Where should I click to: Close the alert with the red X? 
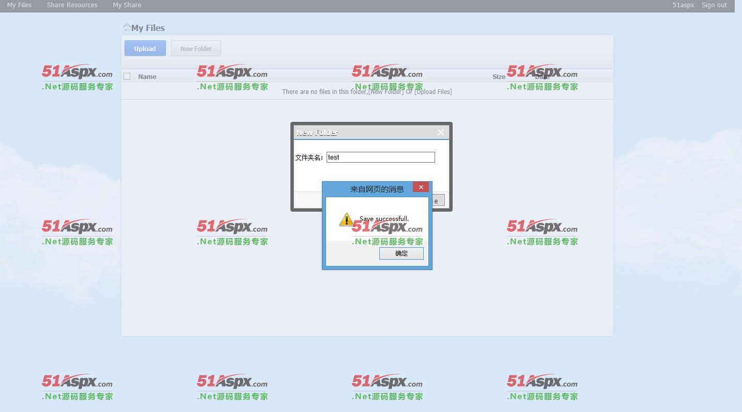421,187
